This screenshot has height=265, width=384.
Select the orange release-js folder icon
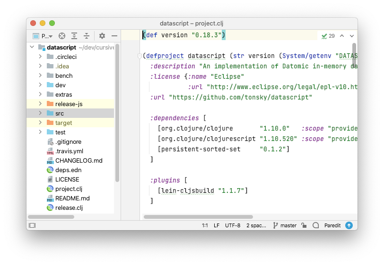coord(50,104)
